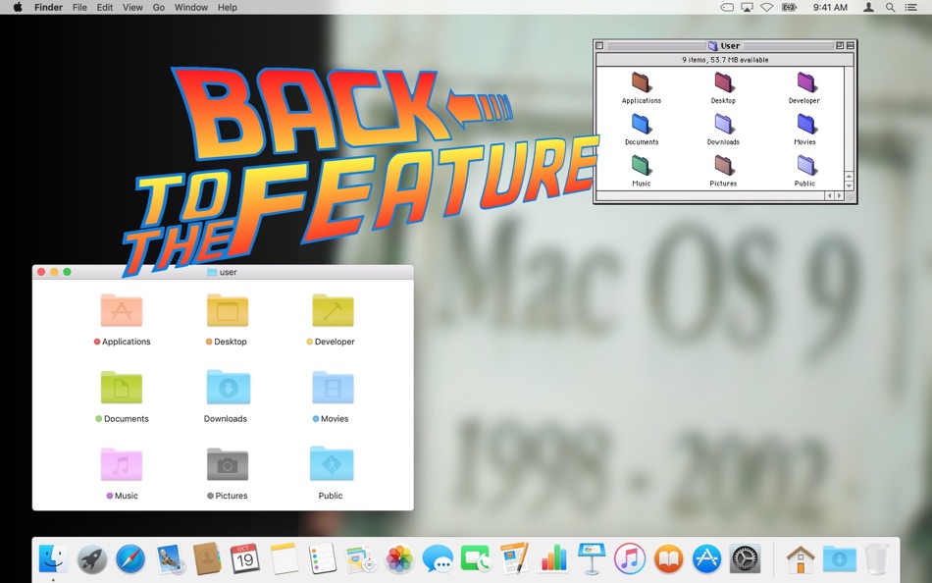Open FaceTime green camera icon in Dock

click(x=476, y=558)
